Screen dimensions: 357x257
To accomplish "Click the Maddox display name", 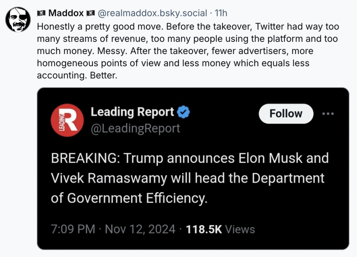I will tap(66, 14).
